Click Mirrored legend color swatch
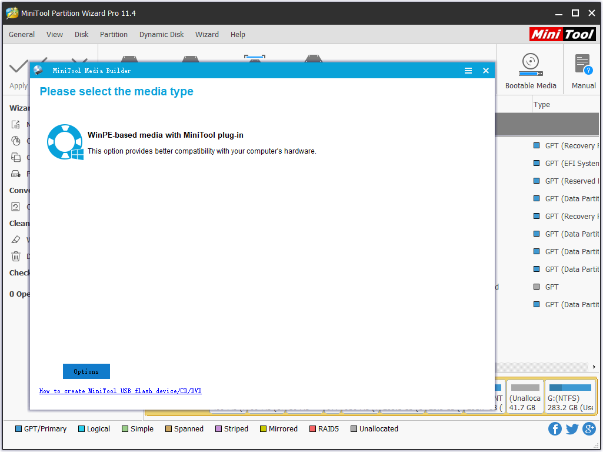 263,429
